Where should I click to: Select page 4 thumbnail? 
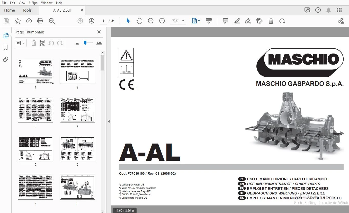tap(77, 110)
